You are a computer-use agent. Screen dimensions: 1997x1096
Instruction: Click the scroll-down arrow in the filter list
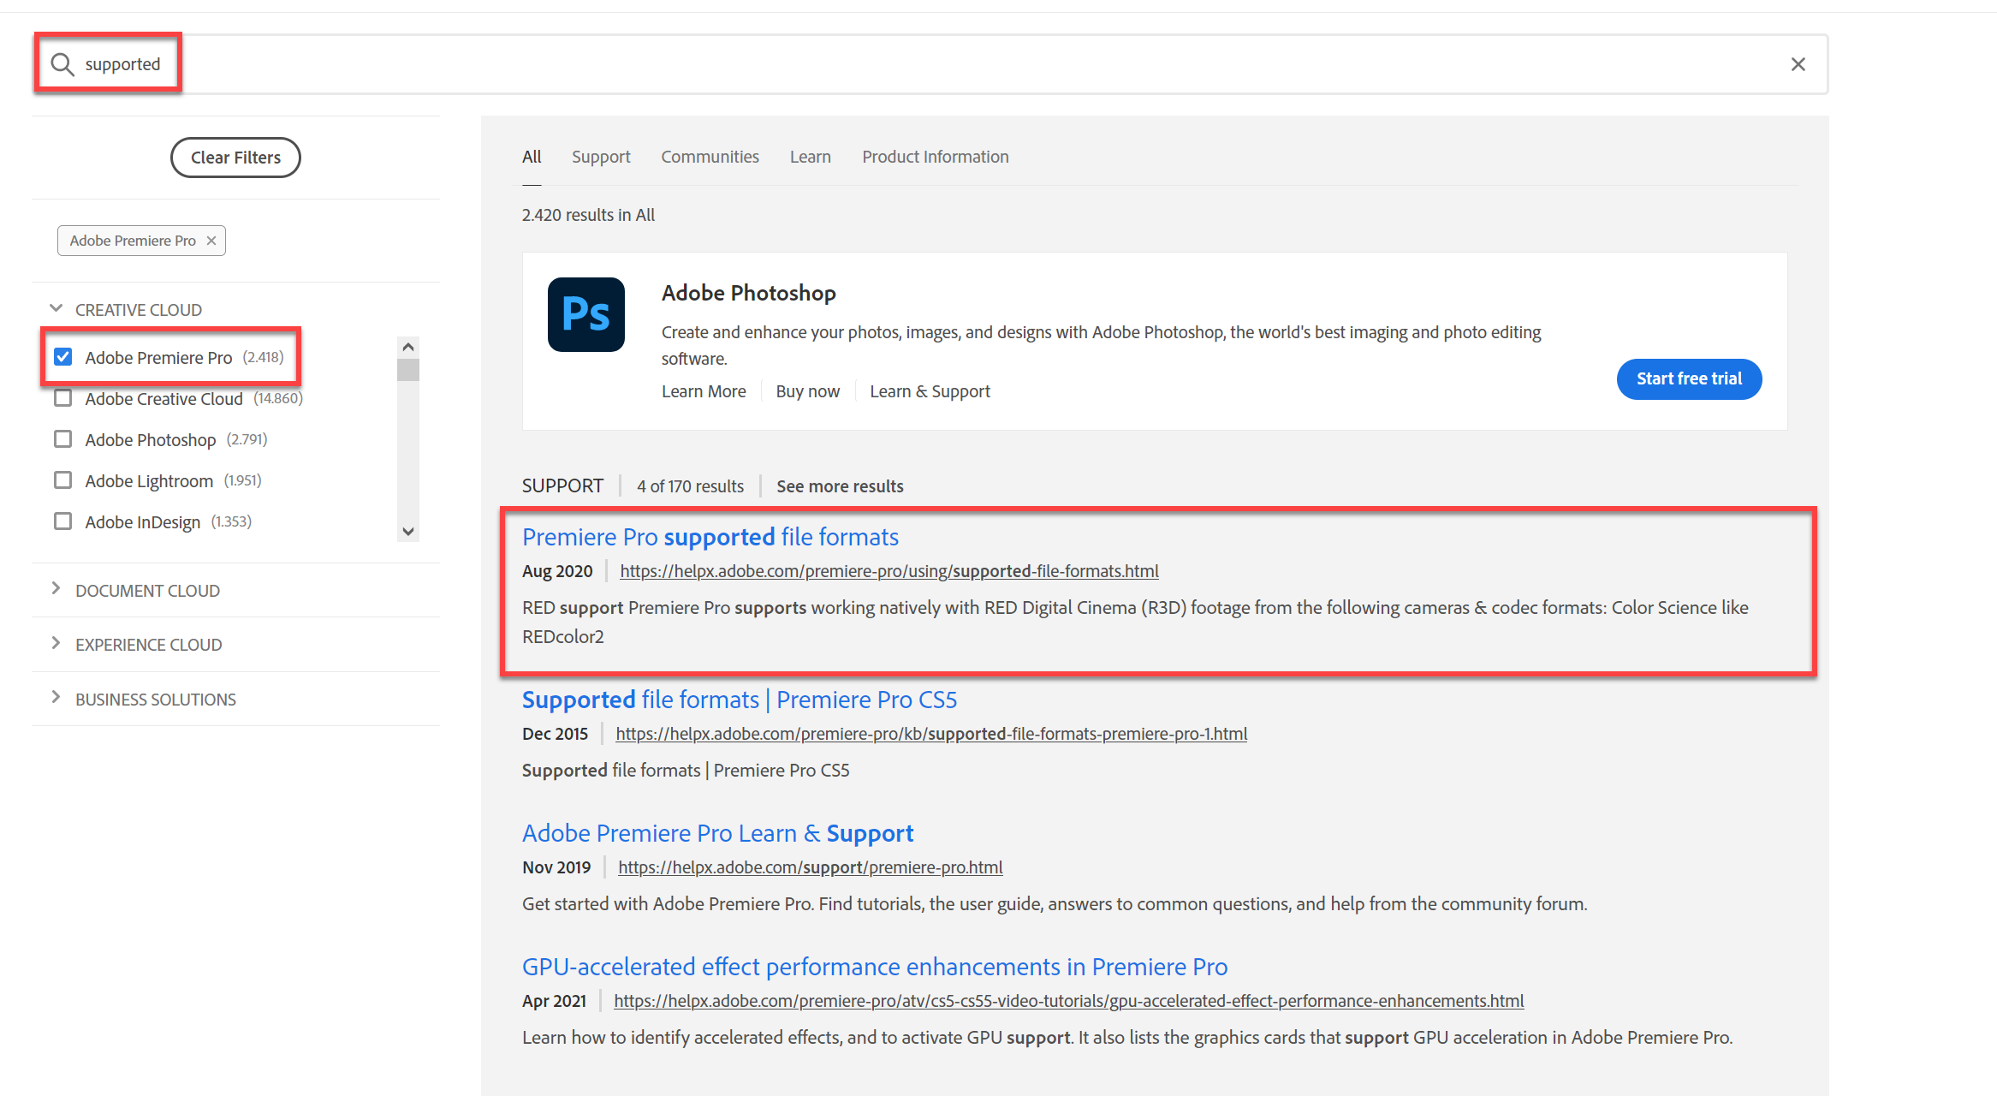408,531
